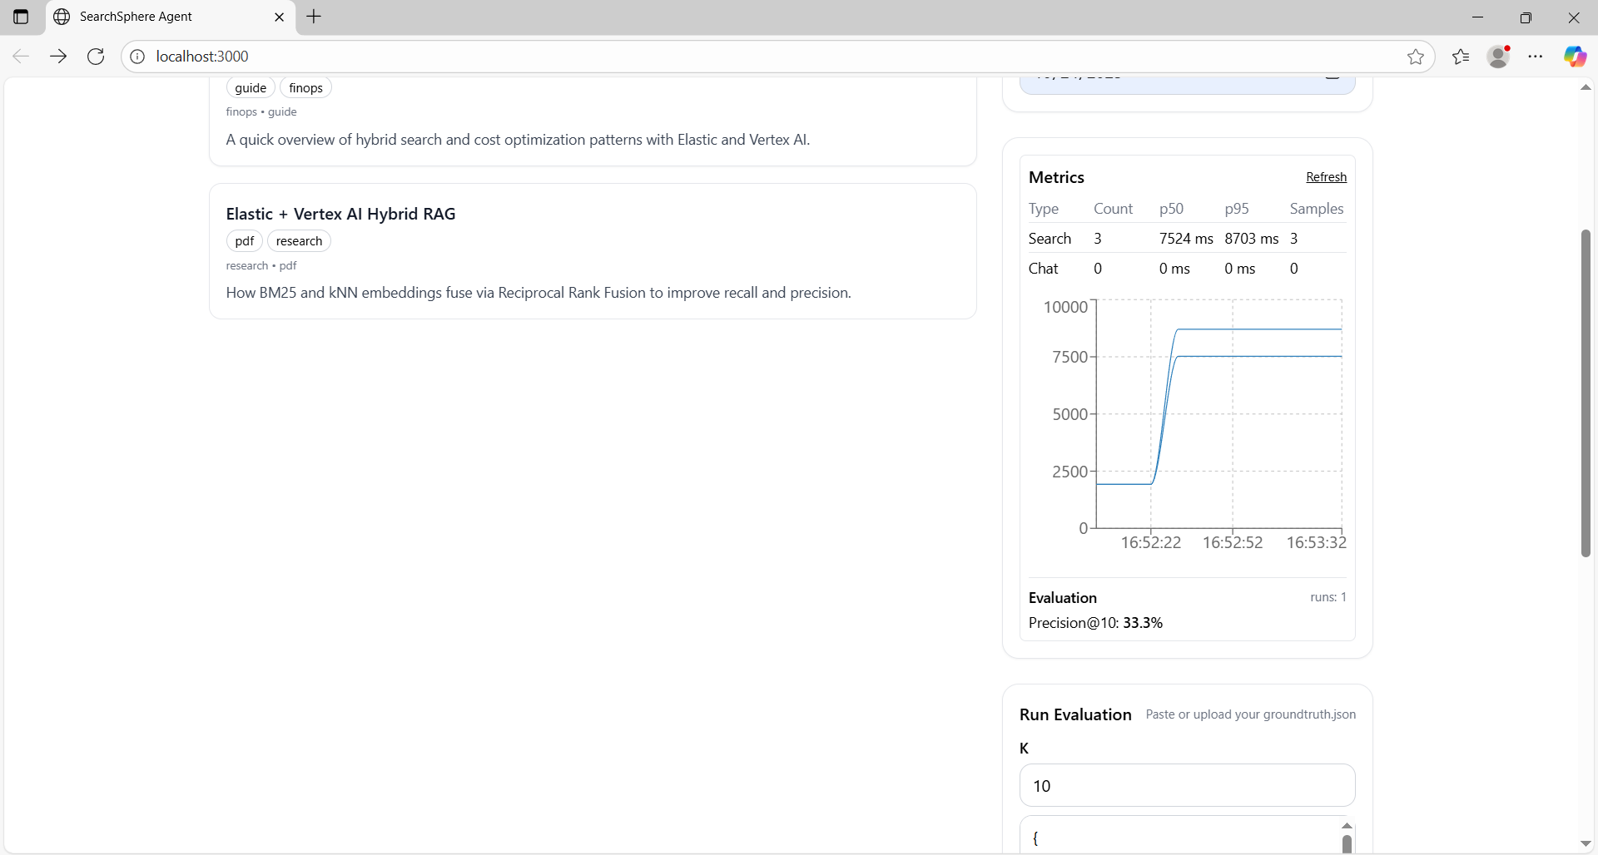Go back to the previous page

tap(21, 57)
